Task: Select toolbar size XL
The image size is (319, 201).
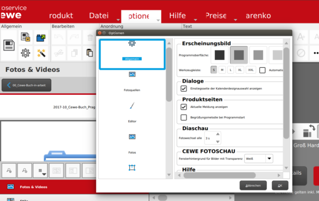Action: (x=240, y=70)
